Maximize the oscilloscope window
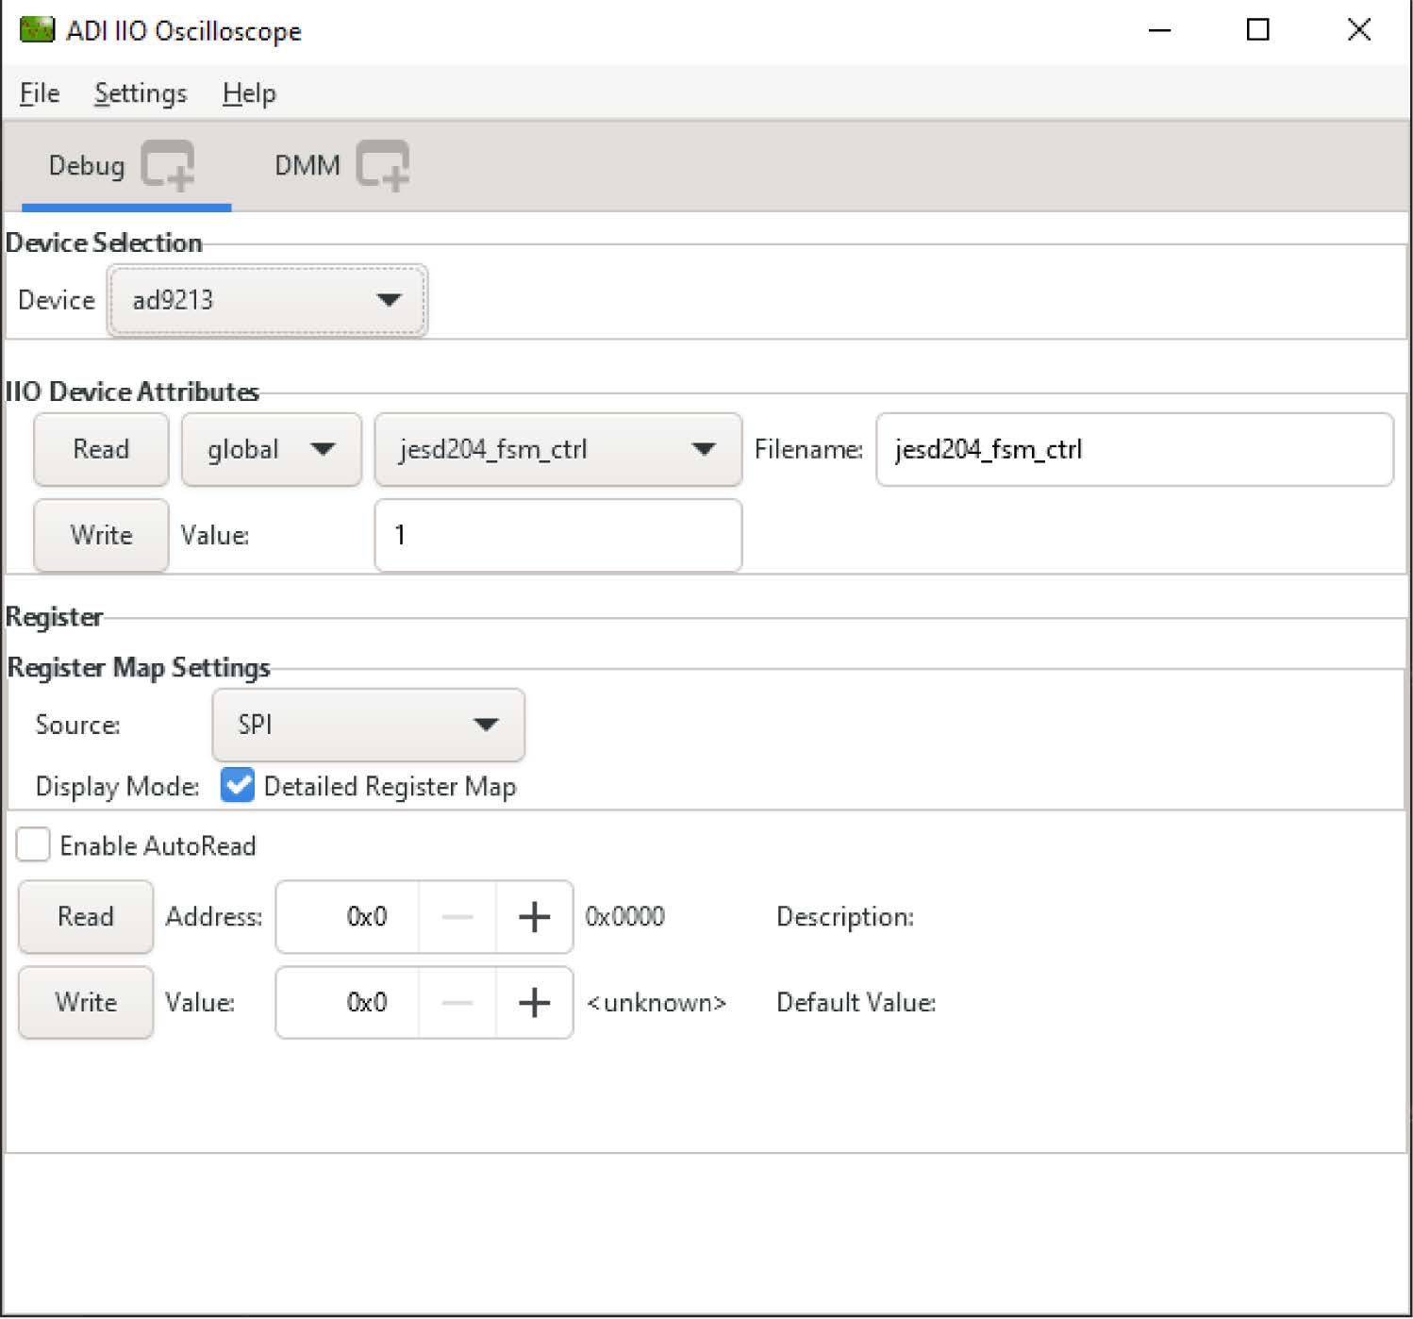Image resolution: width=1413 pixels, height=1319 pixels. tap(1257, 30)
